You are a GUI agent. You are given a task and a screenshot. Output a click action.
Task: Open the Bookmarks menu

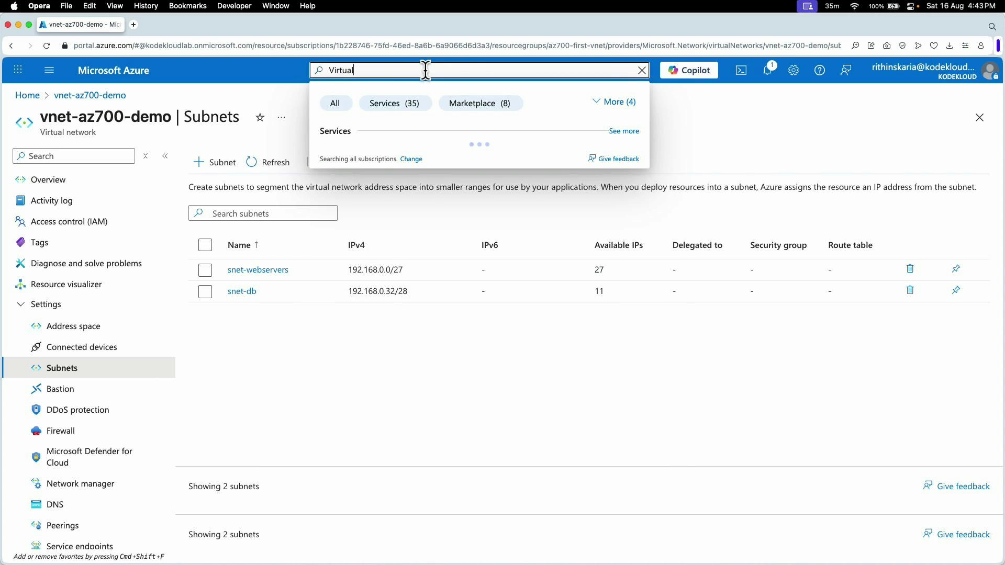(187, 6)
